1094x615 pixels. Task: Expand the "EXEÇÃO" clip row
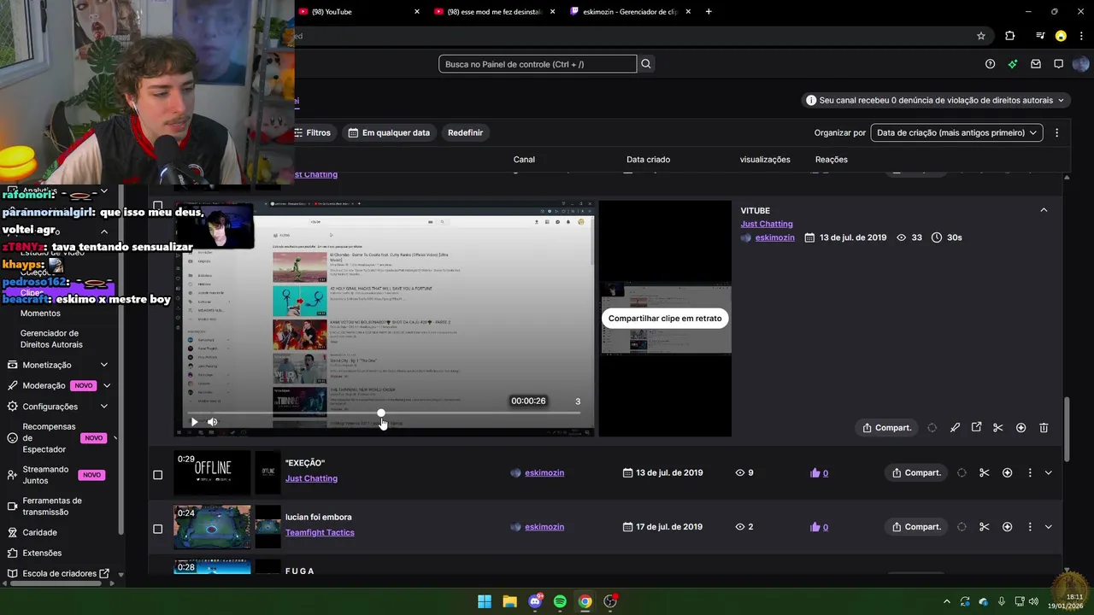1049,473
